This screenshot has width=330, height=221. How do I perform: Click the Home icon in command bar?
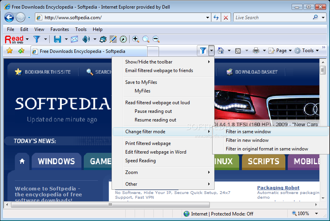tap(220, 51)
